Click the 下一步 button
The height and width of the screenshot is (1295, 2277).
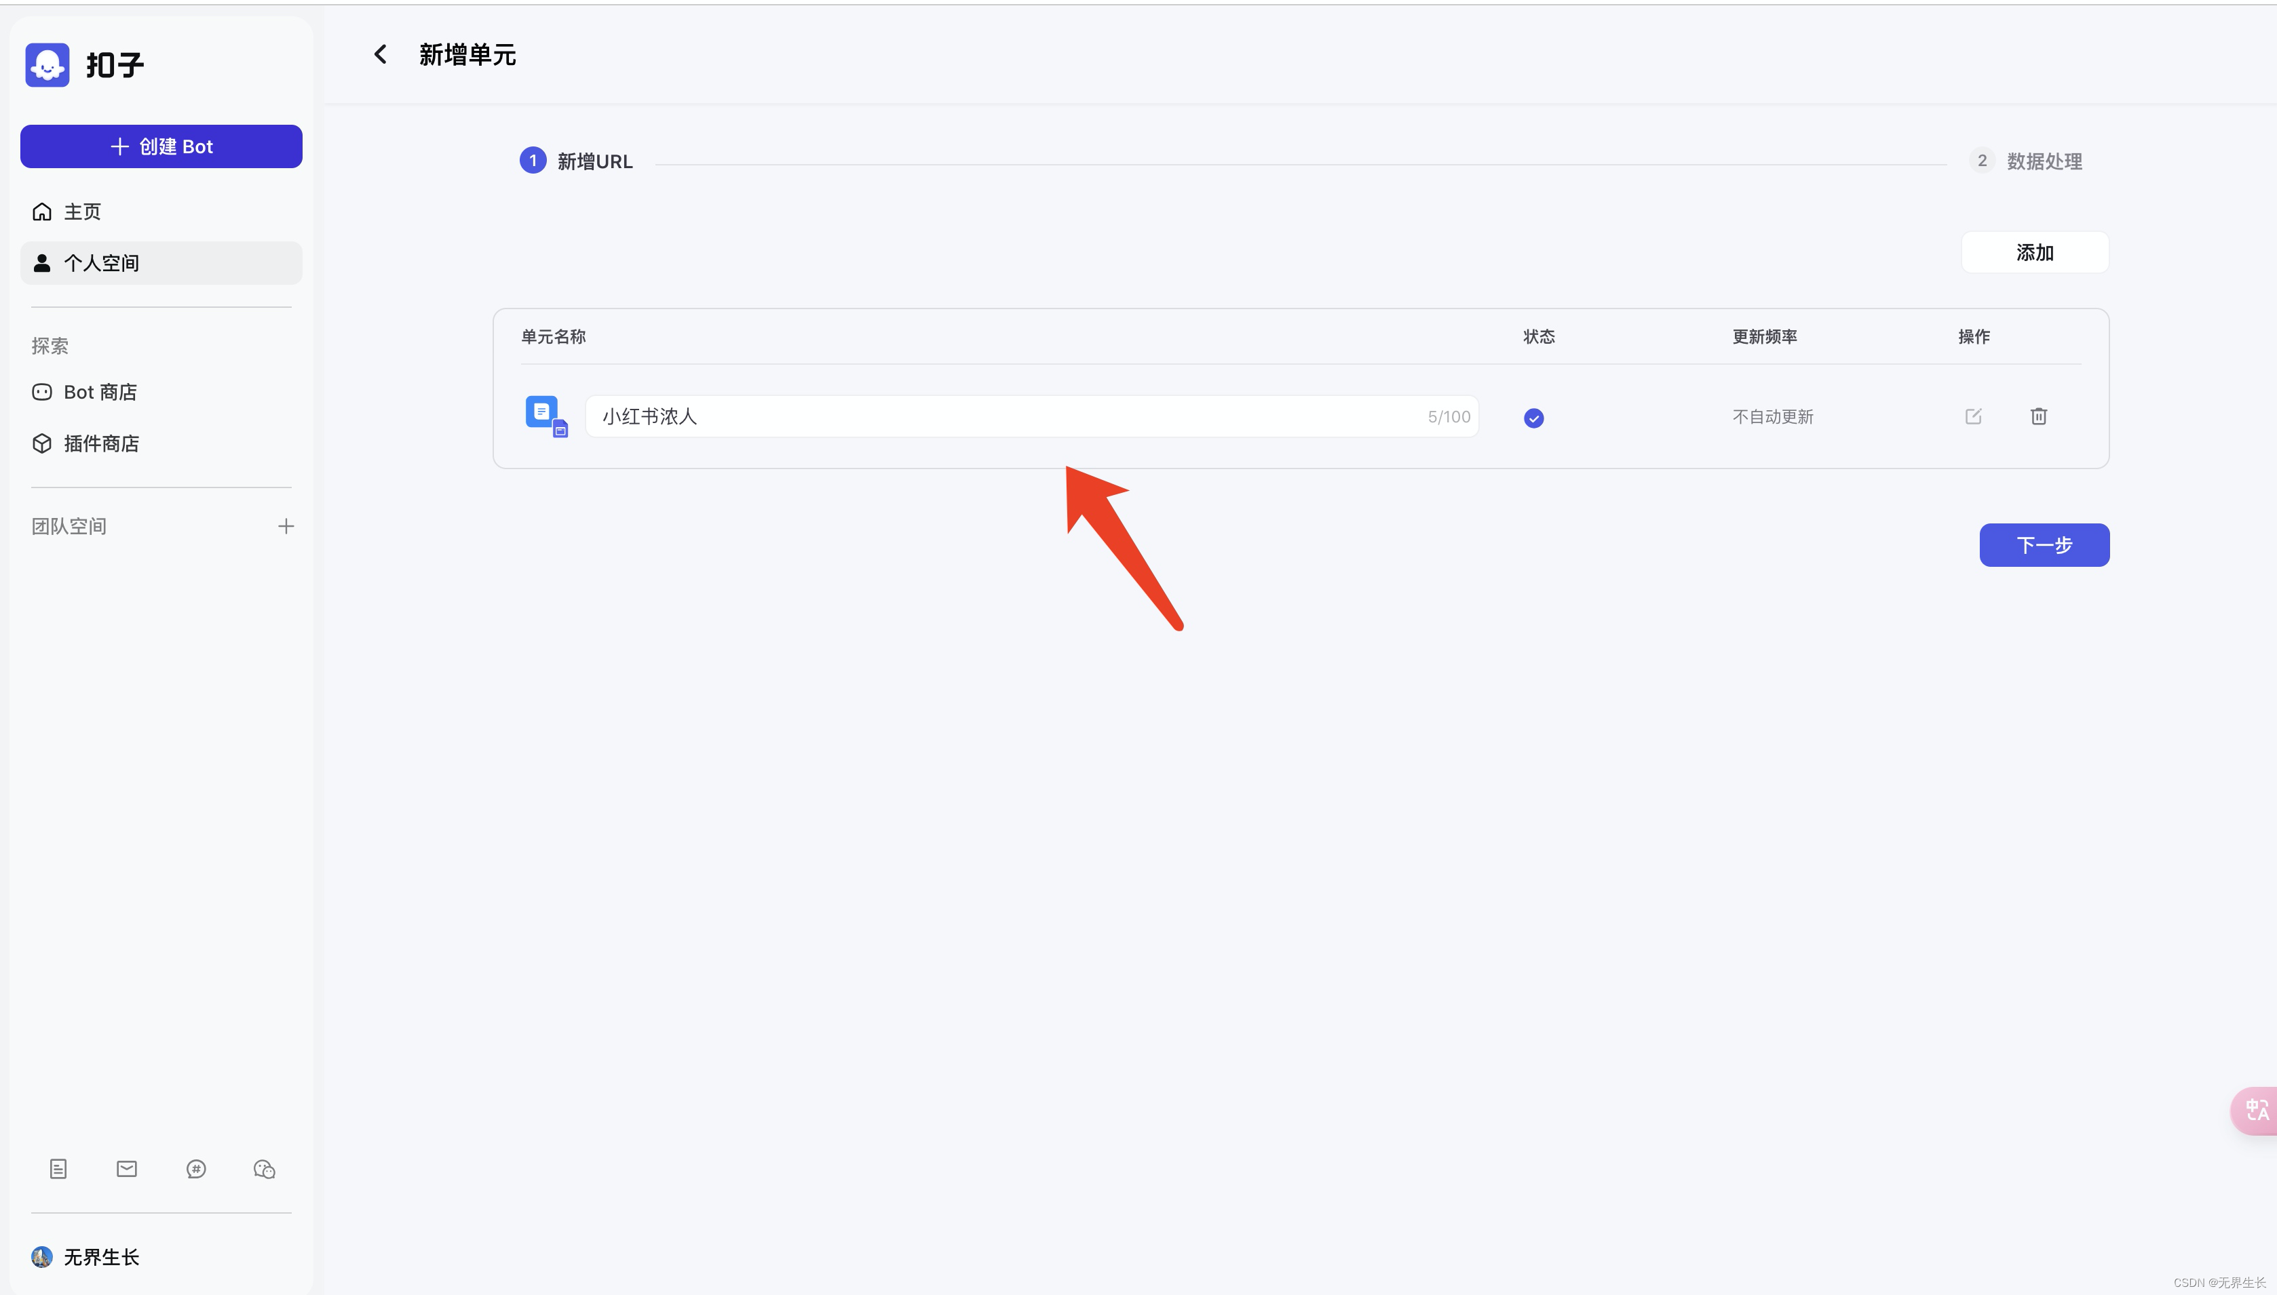(x=2044, y=545)
